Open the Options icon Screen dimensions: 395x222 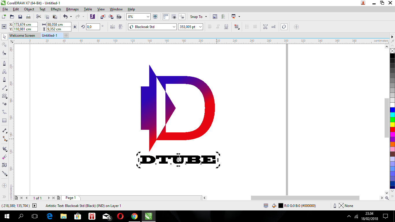point(223,17)
